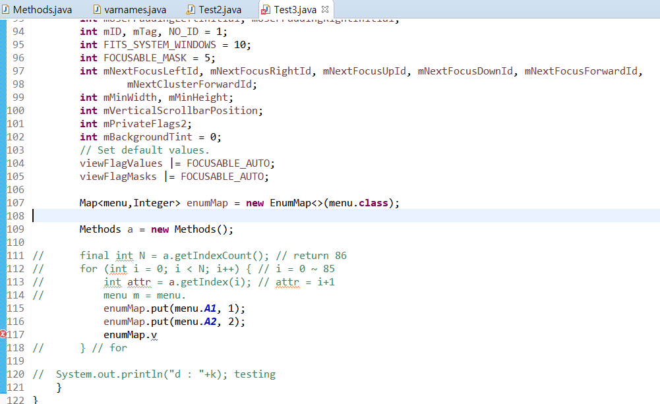Screen dimensions: 660x404
Task: Close the Test3.java tab
Action: point(325,9)
